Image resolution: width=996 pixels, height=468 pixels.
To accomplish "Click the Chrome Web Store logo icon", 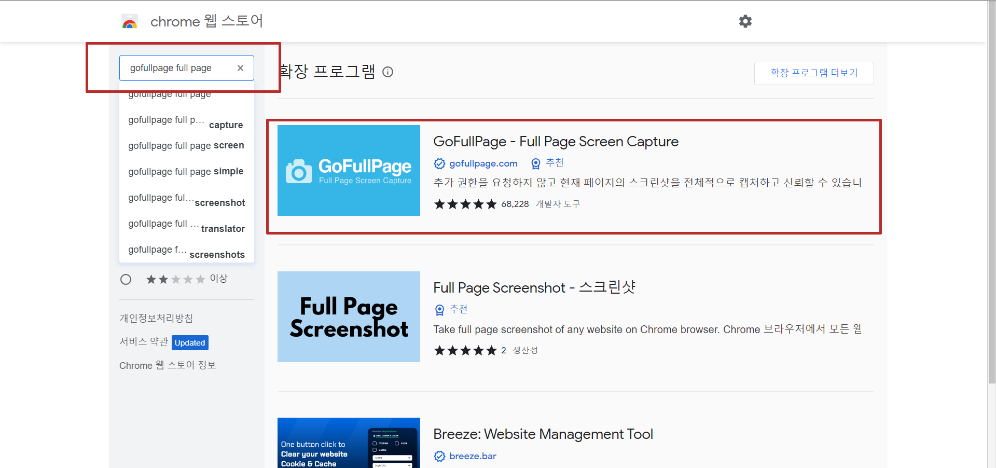I will point(129,21).
